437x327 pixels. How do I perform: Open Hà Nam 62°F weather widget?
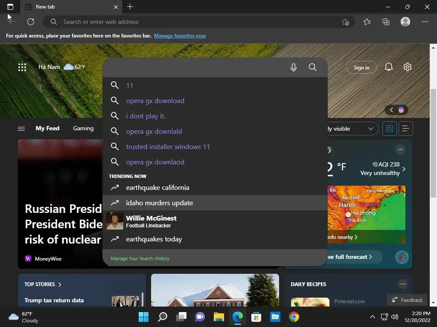pos(61,67)
